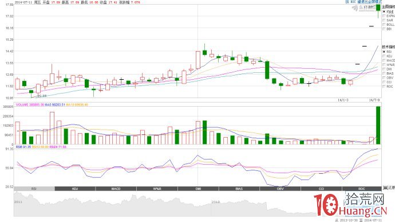Click the 12.69 price axis label
This screenshot has width=395, height=222.
tap(9, 74)
